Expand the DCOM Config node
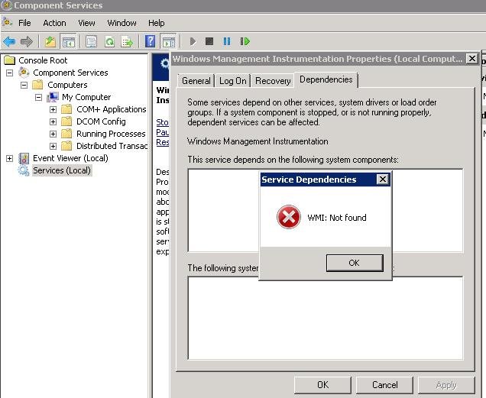The image size is (486, 398). (x=53, y=121)
